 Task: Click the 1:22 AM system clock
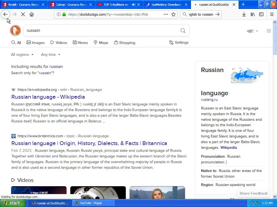[x=267, y=203]
